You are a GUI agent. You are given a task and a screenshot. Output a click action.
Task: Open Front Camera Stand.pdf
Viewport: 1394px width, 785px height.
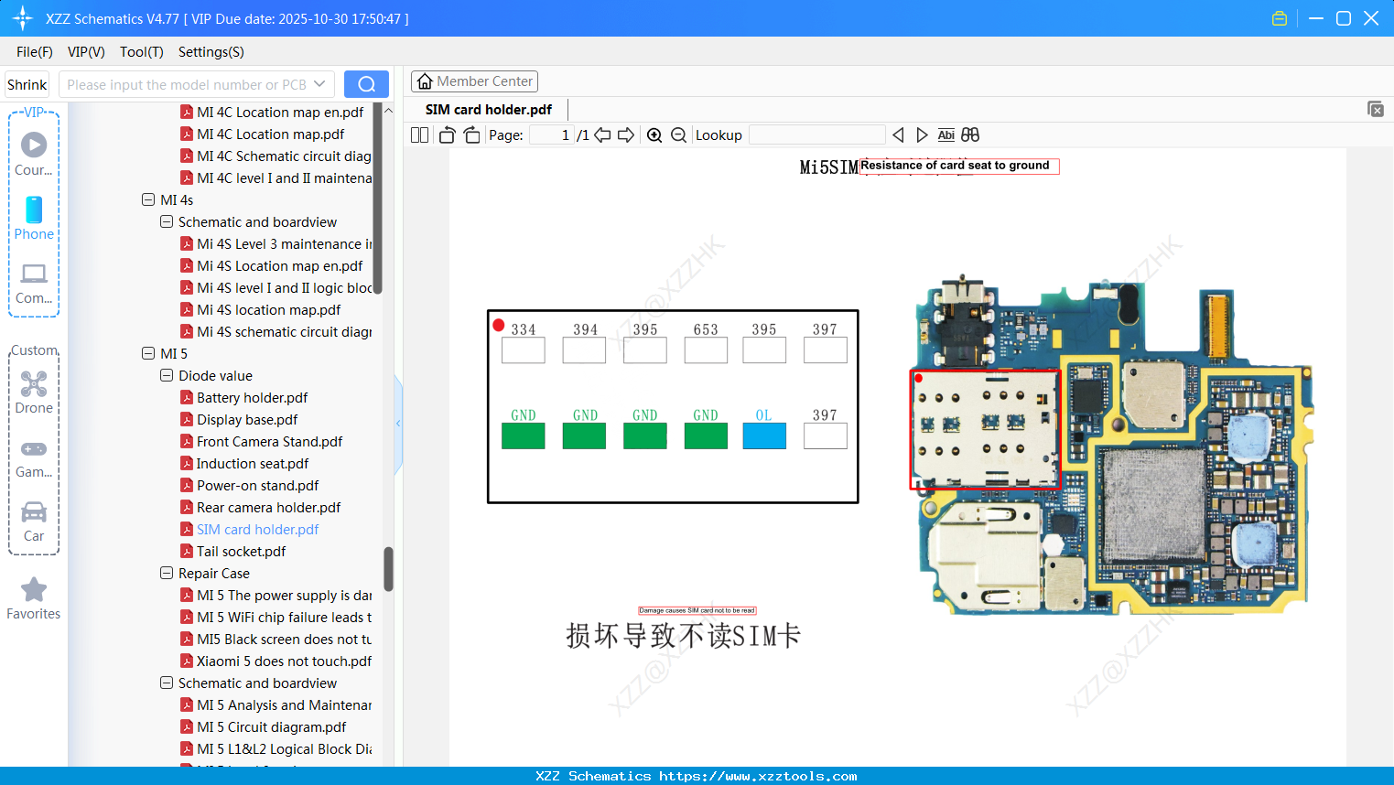[x=269, y=442]
